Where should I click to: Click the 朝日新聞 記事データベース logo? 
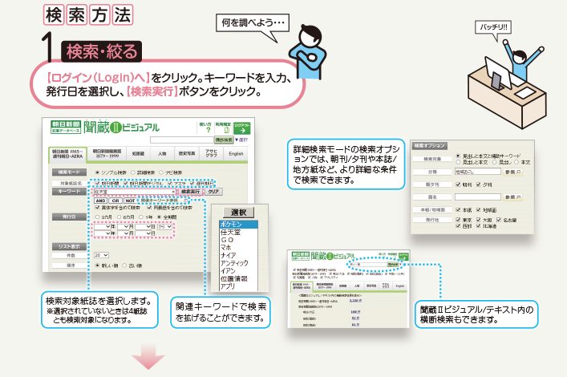point(66,127)
